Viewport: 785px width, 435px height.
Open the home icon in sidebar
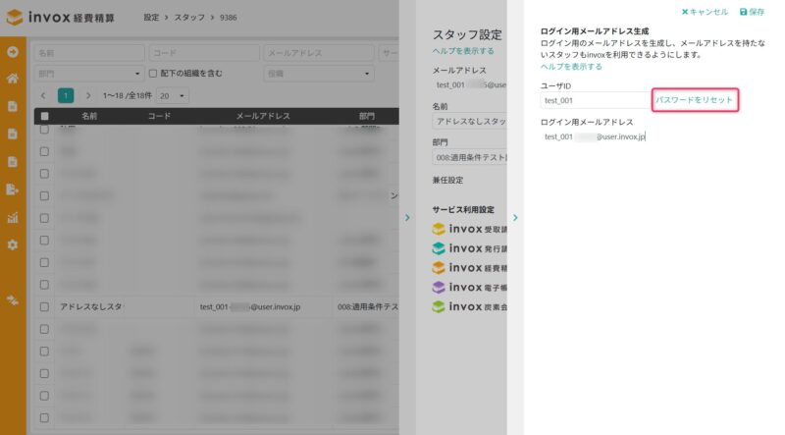(x=13, y=79)
